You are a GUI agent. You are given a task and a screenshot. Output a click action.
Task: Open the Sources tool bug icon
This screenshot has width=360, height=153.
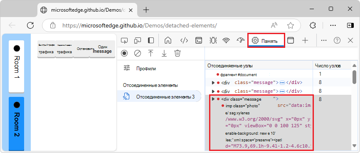(x=213, y=41)
